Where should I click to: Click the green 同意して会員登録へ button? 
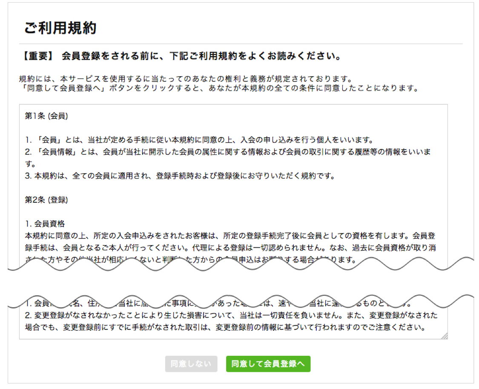point(268,364)
